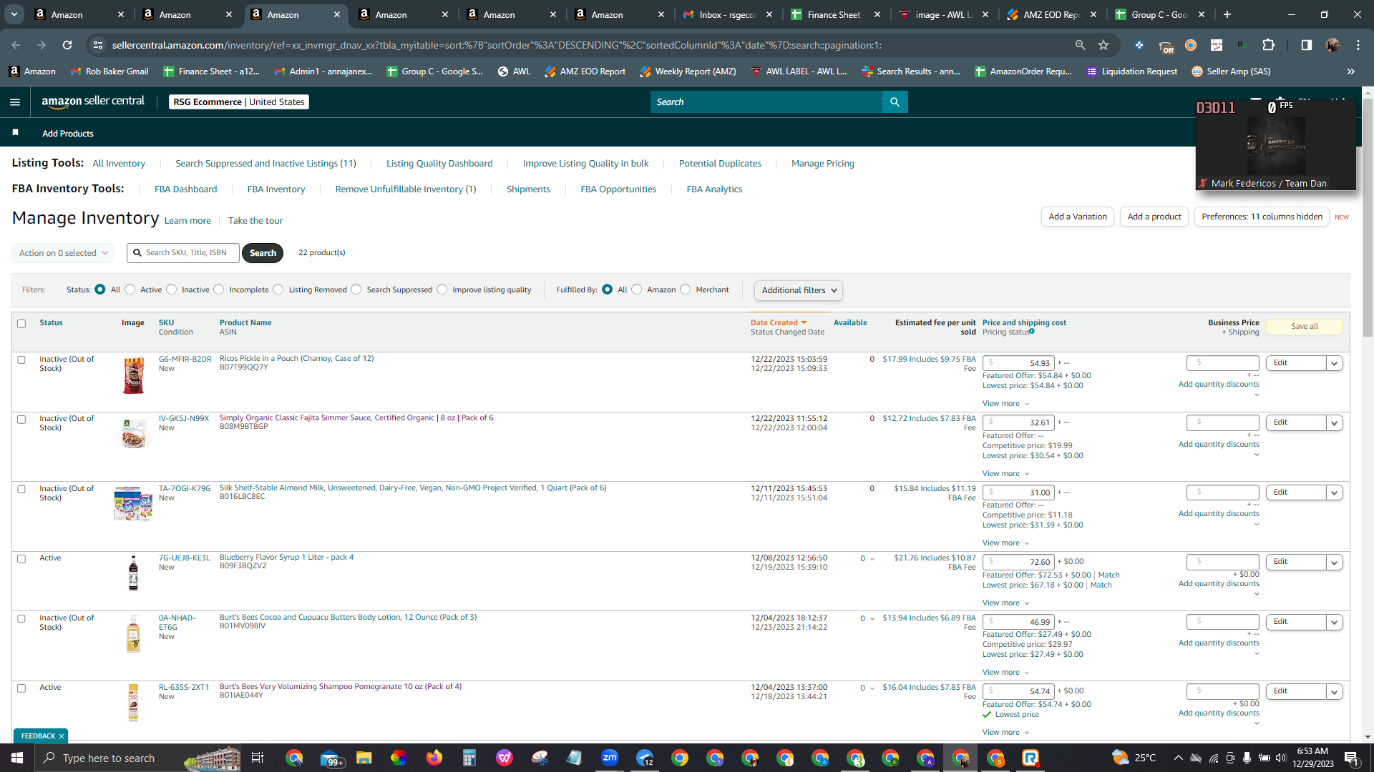Screen dimensions: 1374x772
Task: Expand View more for the Silk Almond Milk pricing
Action: click(1005, 543)
